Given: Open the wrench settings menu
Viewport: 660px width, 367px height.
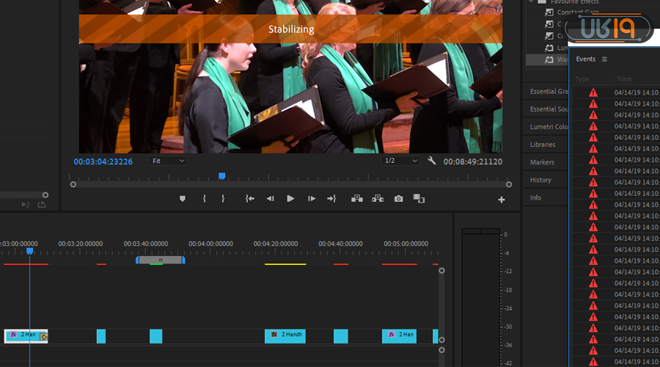Looking at the screenshot, I should point(432,161).
